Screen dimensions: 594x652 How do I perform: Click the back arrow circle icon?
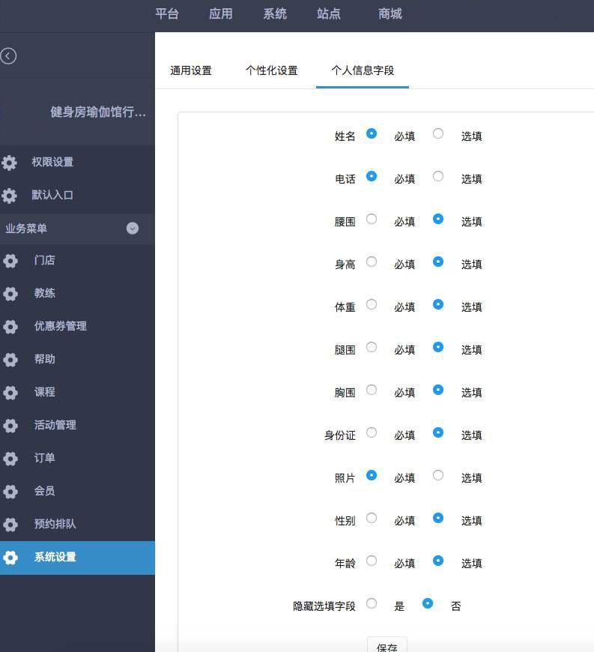click(x=8, y=56)
